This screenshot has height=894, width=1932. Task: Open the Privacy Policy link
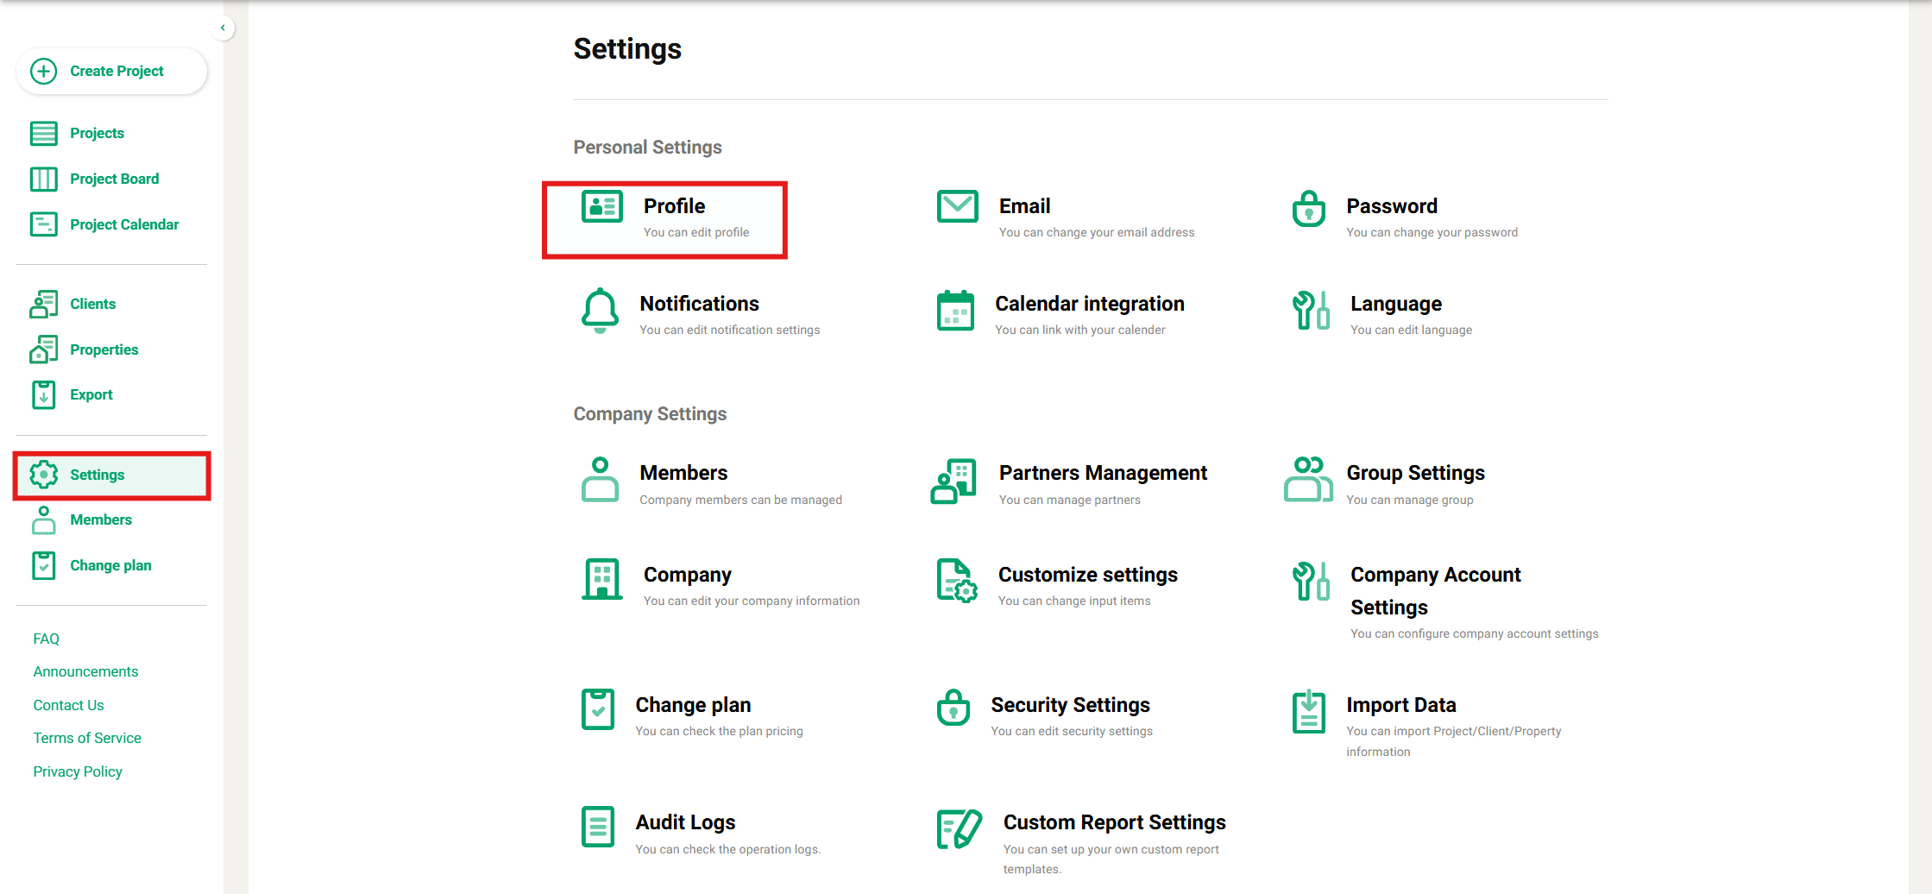(78, 771)
